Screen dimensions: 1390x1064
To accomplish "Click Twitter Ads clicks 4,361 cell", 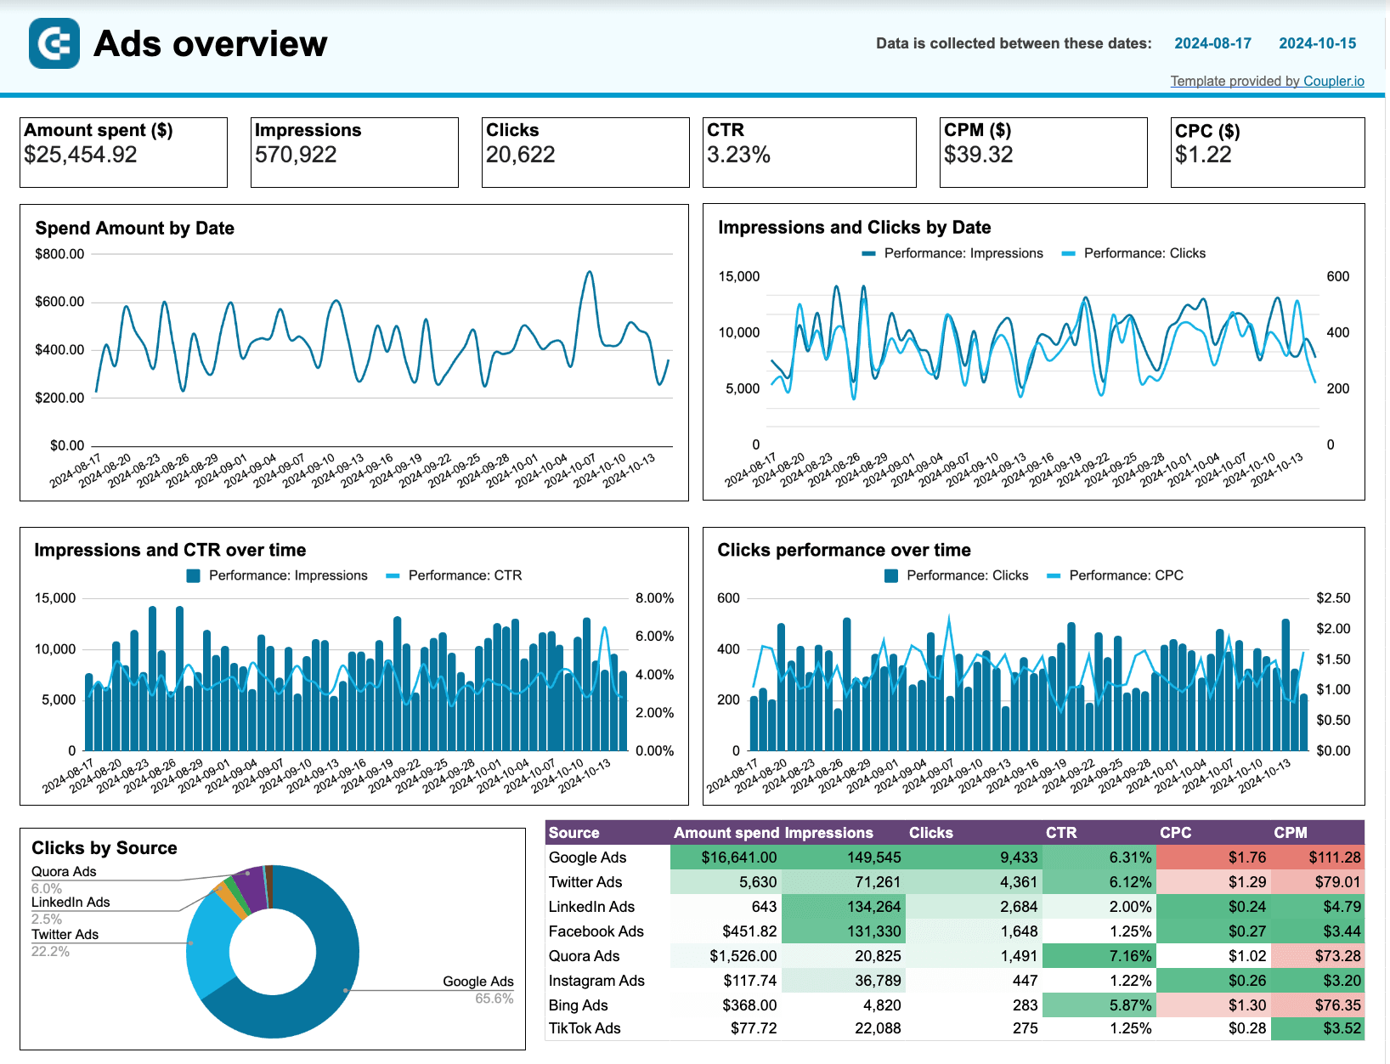I will point(974,882).
